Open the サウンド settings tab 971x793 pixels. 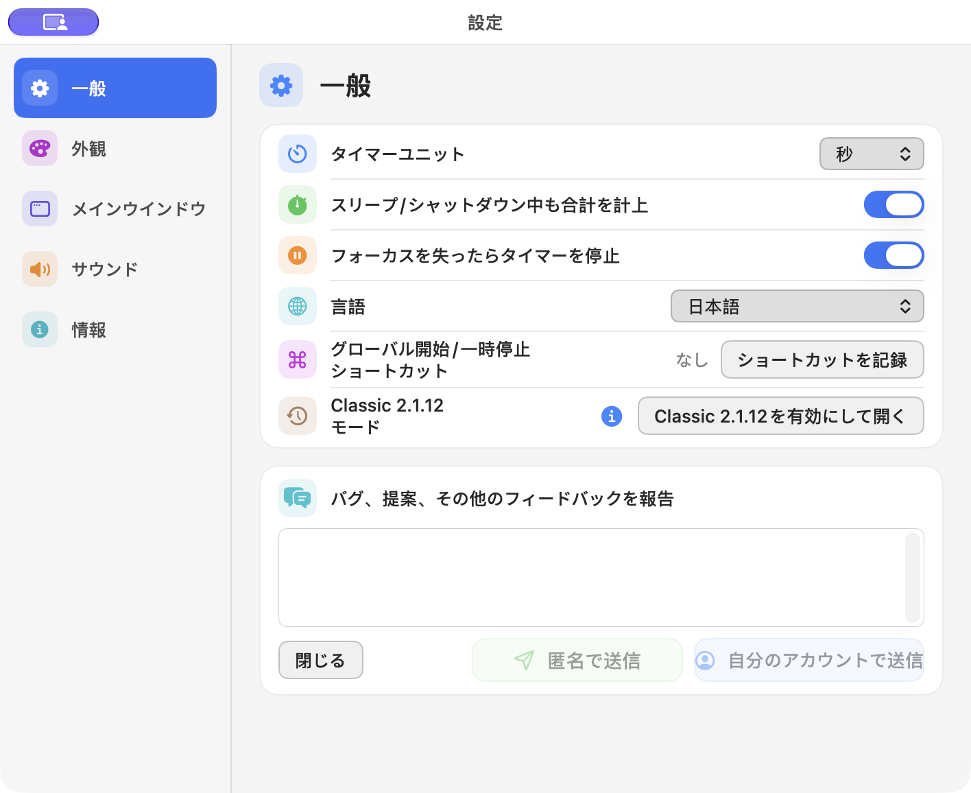click(x=115, y=269)
